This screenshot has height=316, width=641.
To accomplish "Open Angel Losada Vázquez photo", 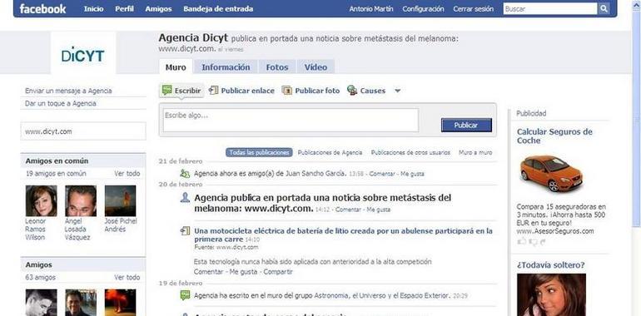I will point(81,200).
